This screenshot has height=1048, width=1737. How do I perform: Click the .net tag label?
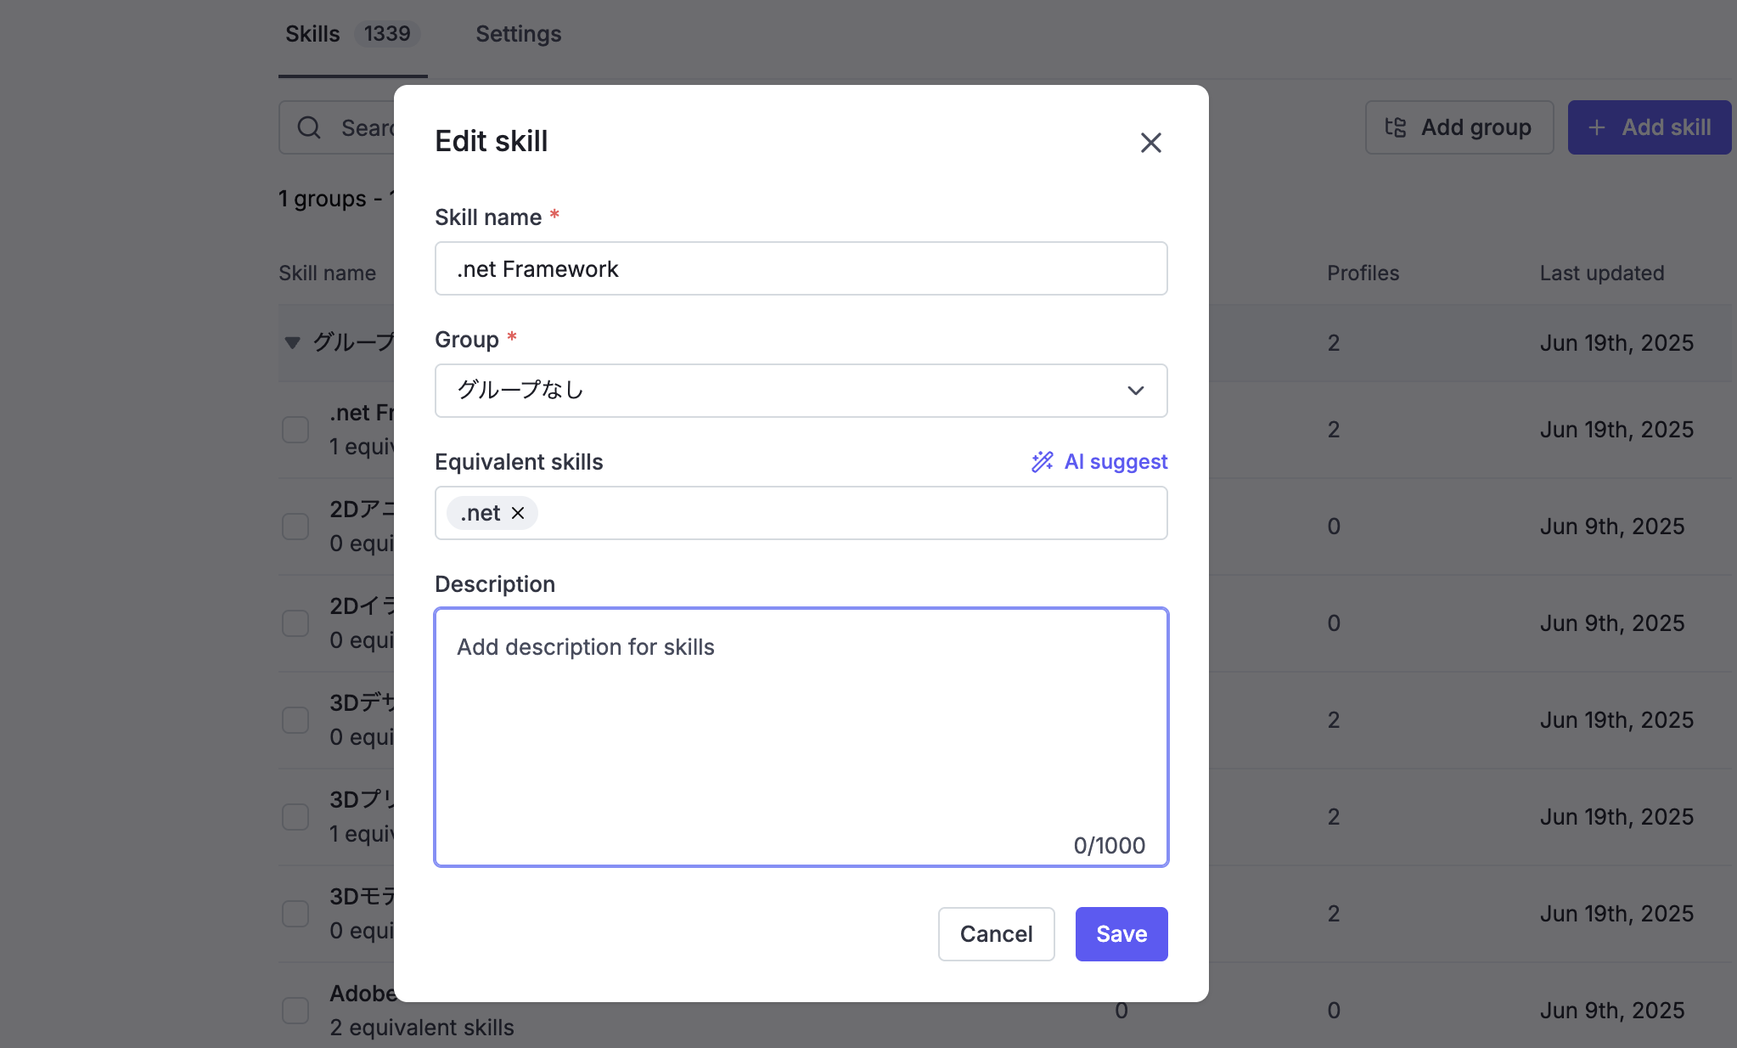pos(481,513)
